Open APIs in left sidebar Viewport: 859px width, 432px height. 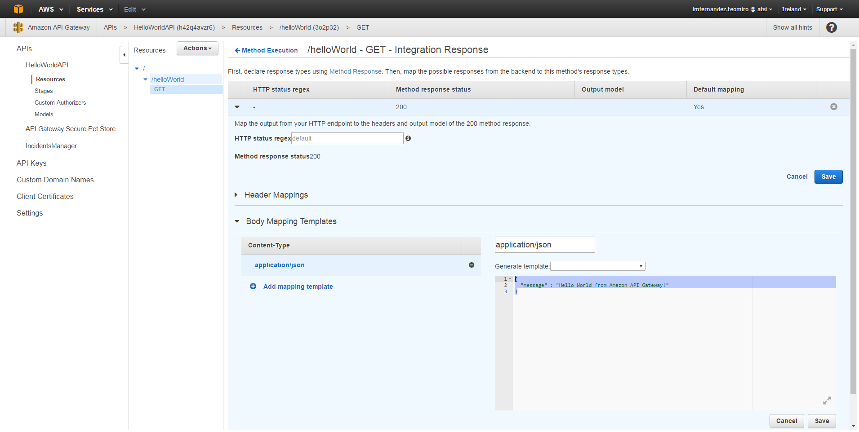click(x=24, y=48)
